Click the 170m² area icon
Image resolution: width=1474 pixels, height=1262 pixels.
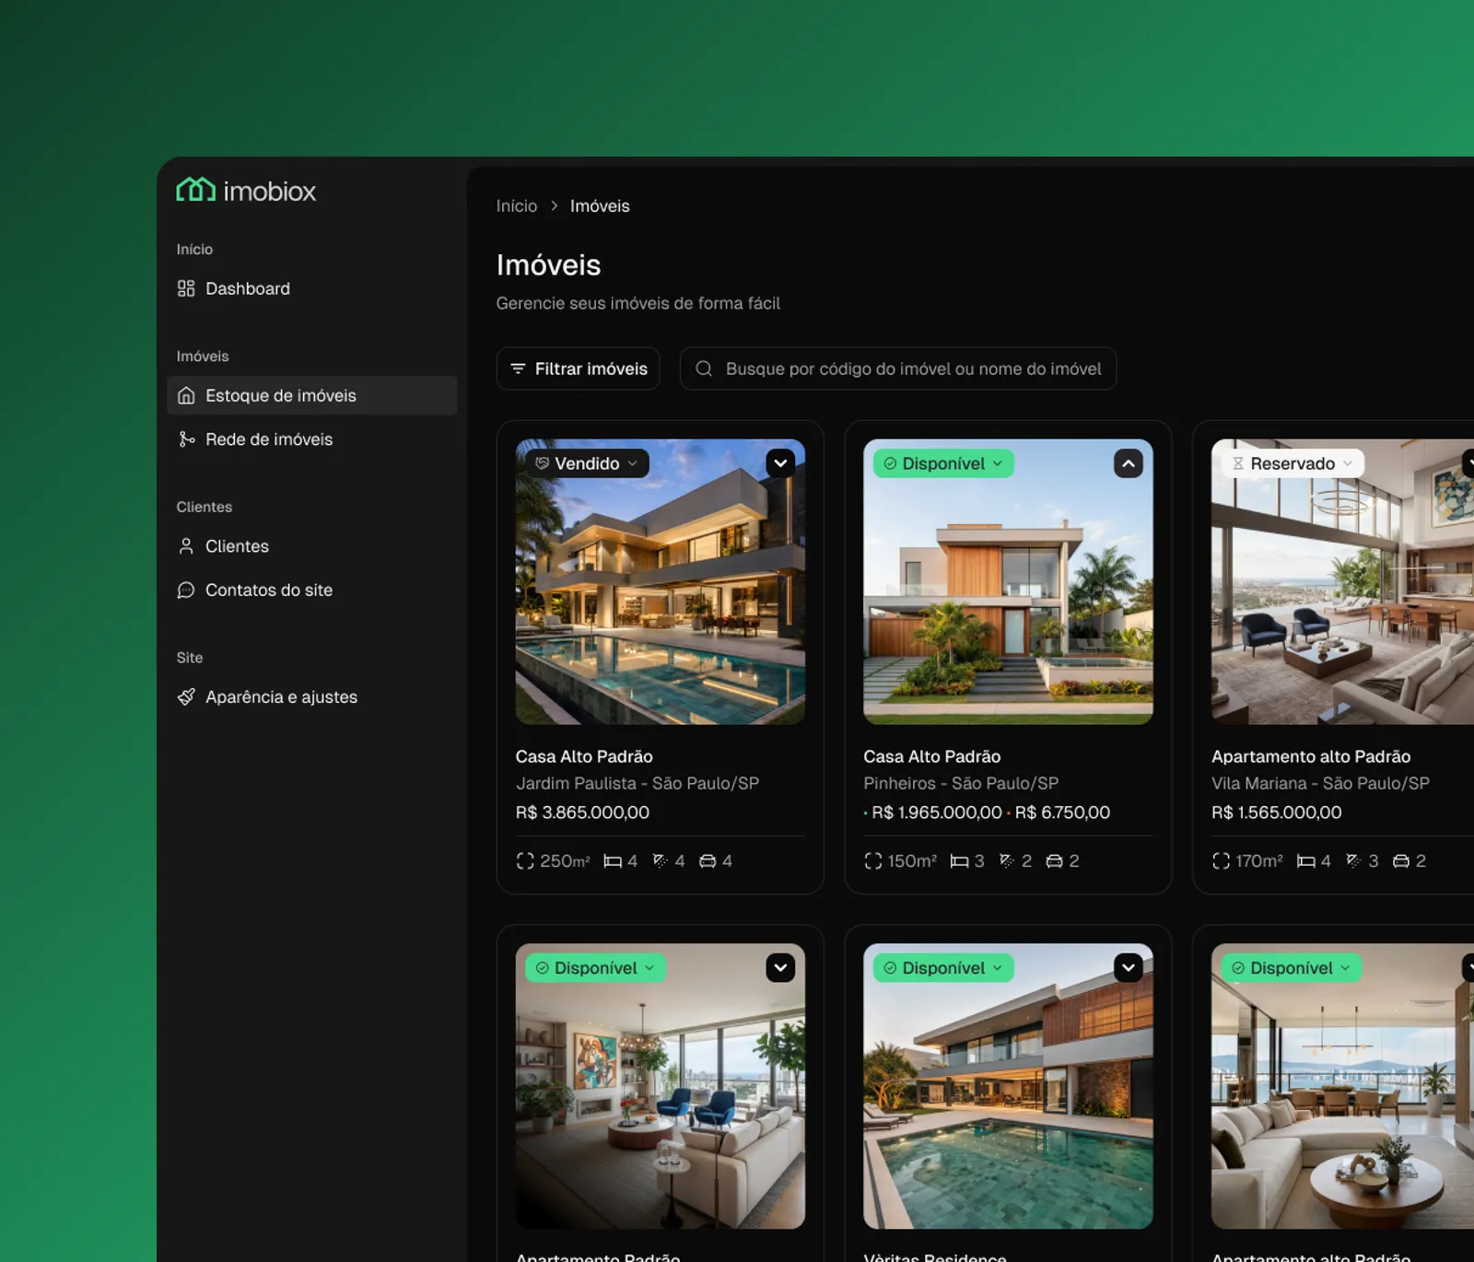click(x=1222, y=861)
